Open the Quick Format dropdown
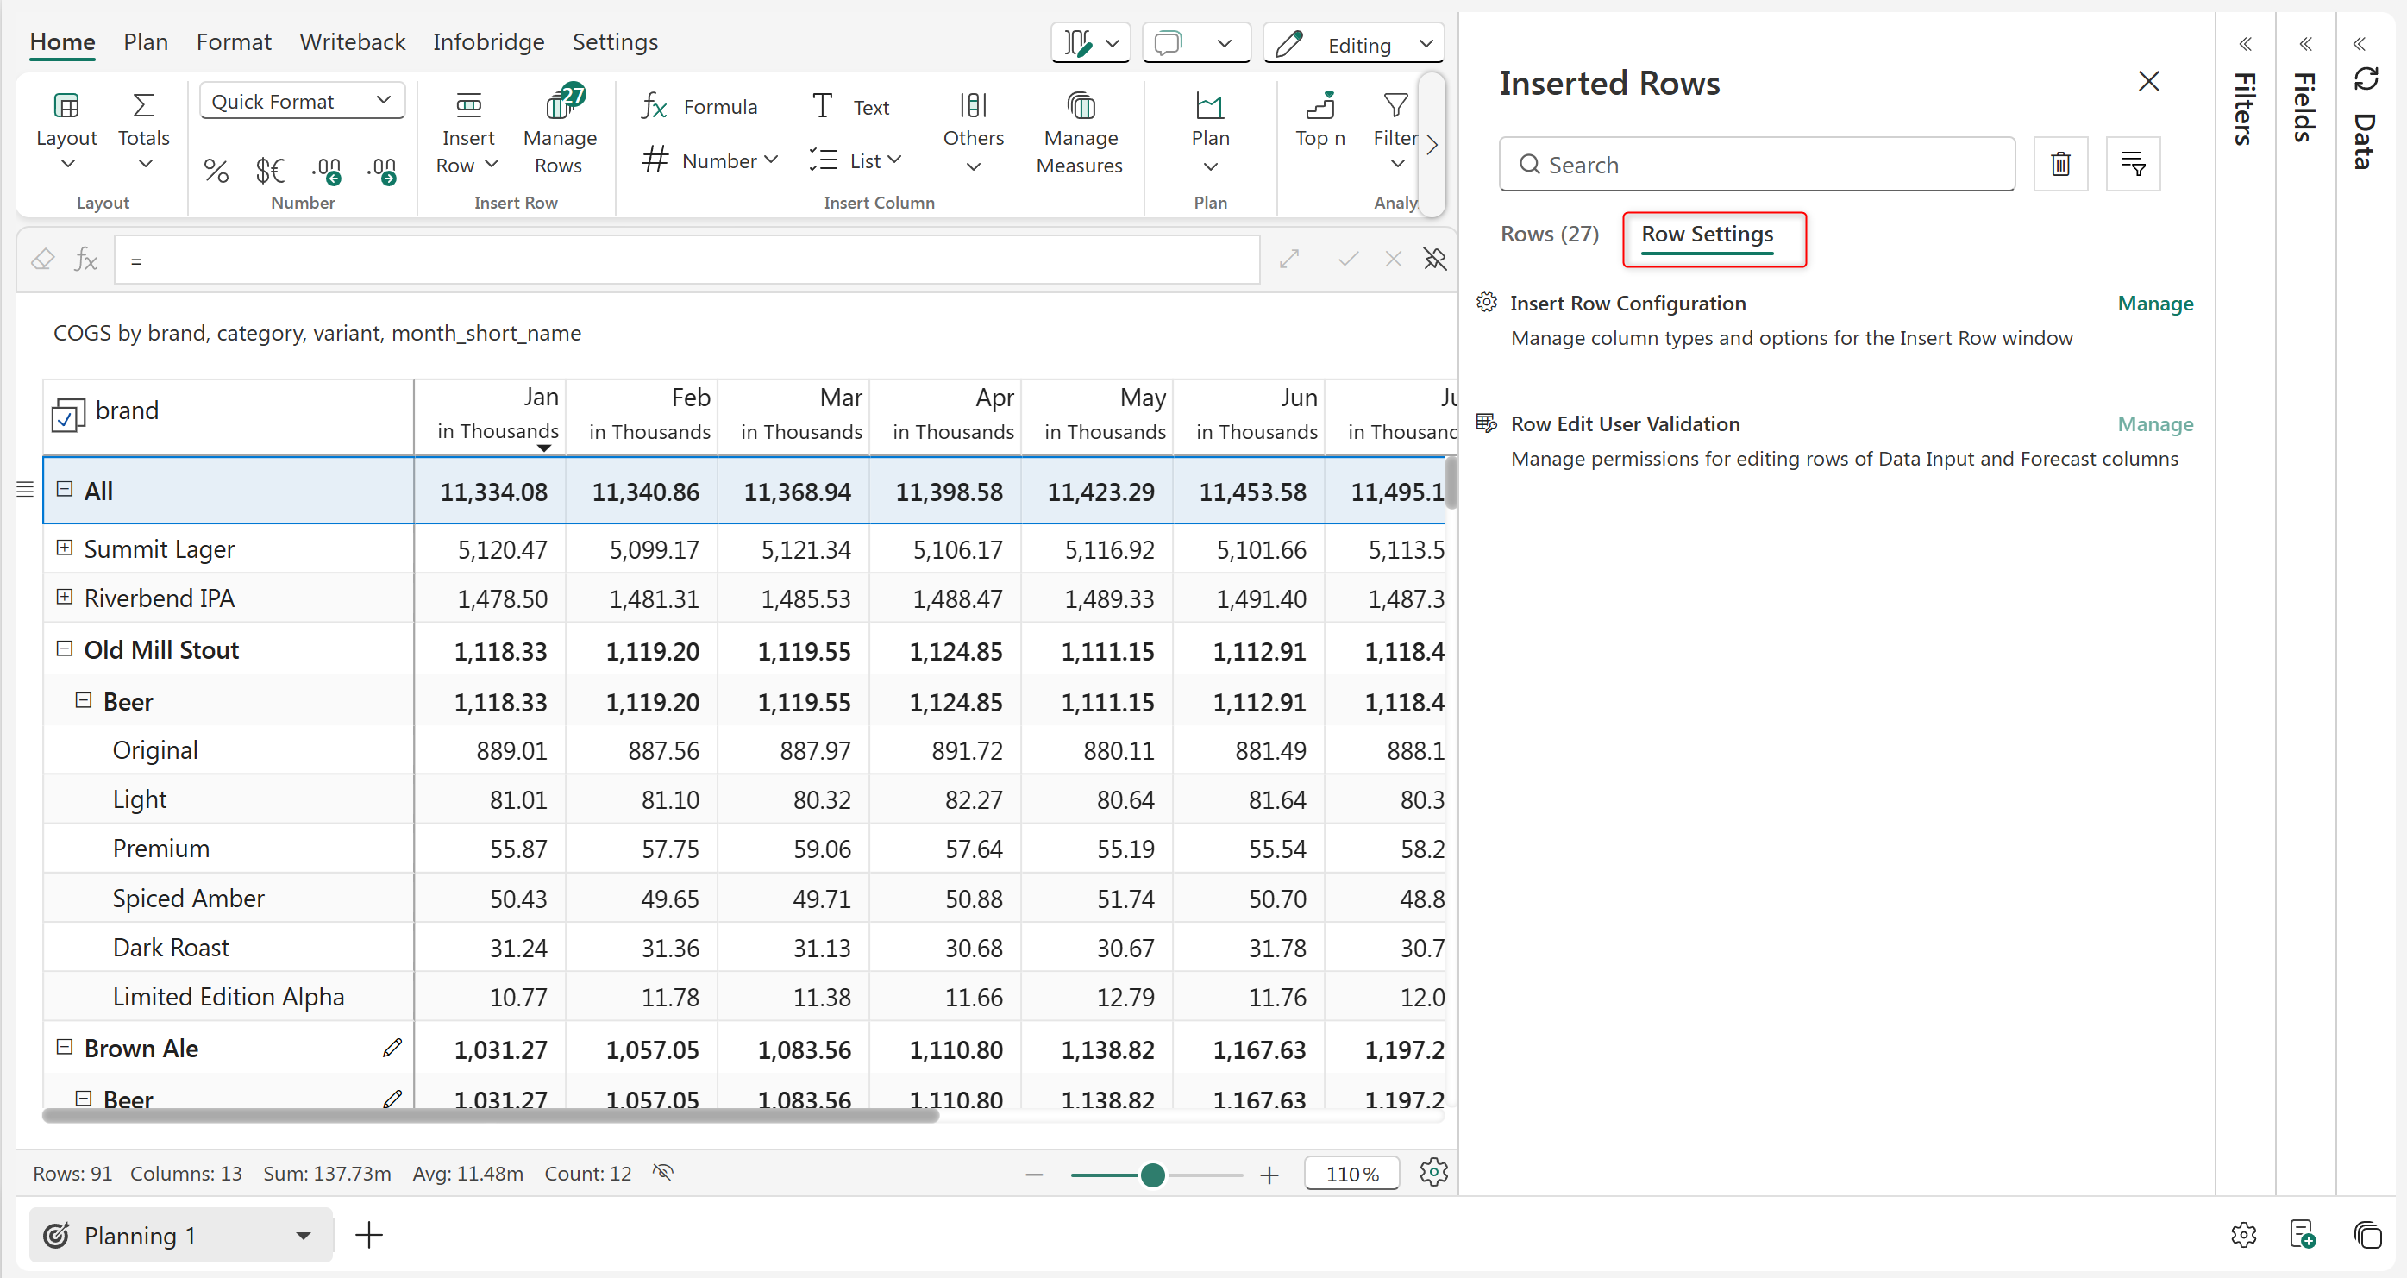The image size is (2407, 1278). (301, 101)
